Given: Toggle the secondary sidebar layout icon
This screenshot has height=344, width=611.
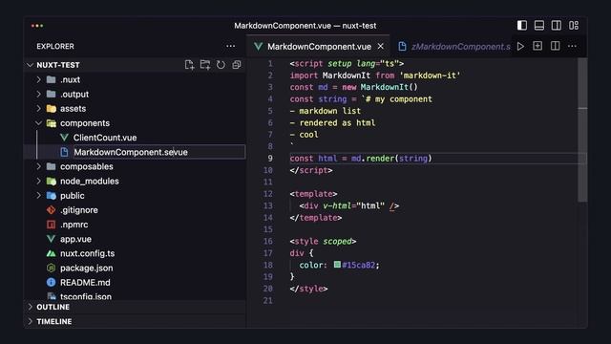Looking at the screenshot, I should coord(556,26).
